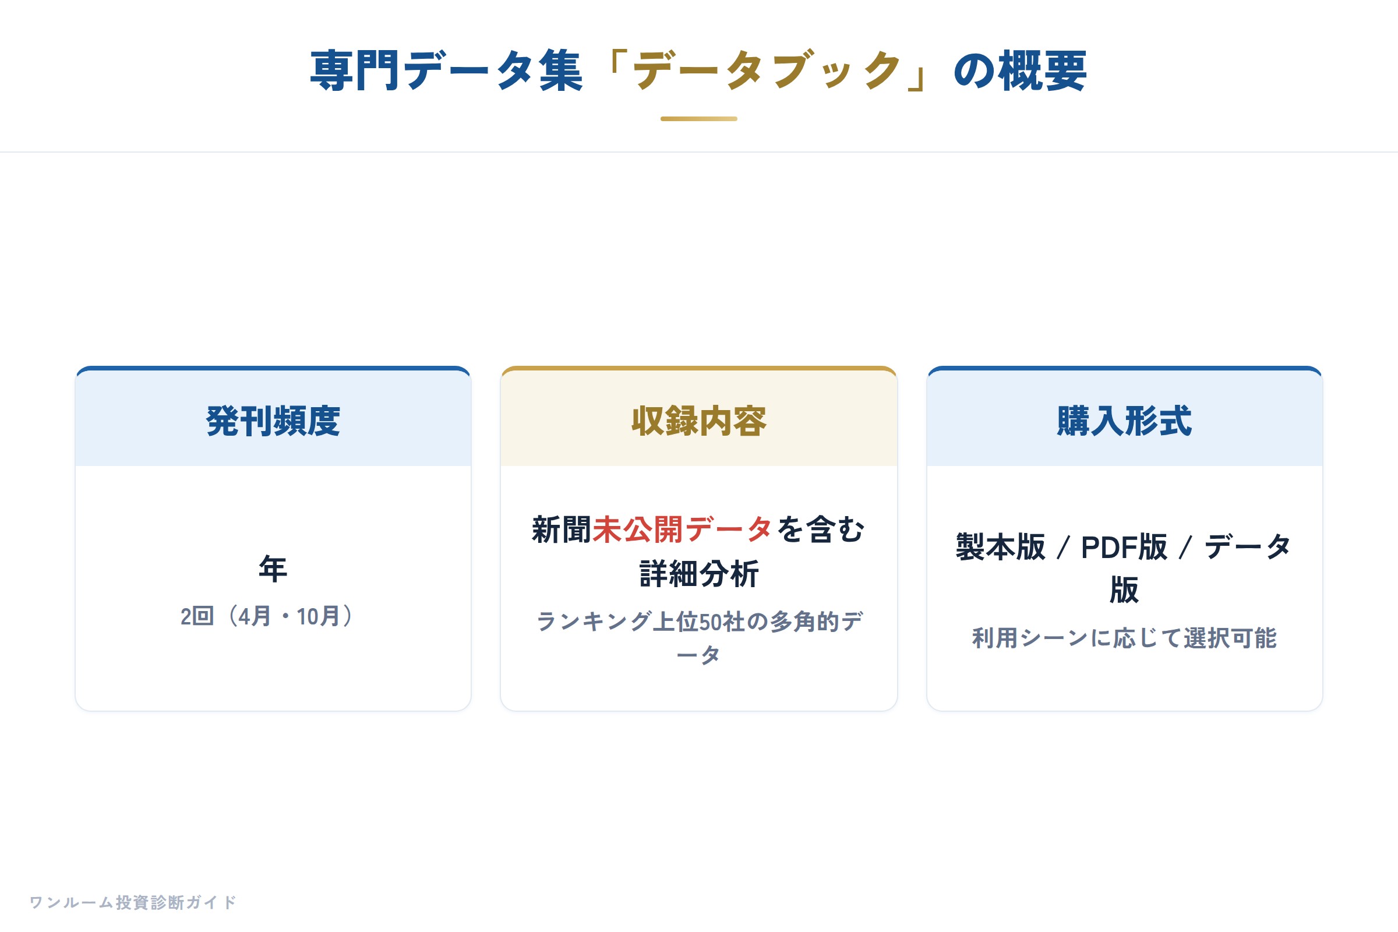Viewport: 1398px width, 932px height.
Task: Click the 年 text in first card
Action: pos(273,569)
